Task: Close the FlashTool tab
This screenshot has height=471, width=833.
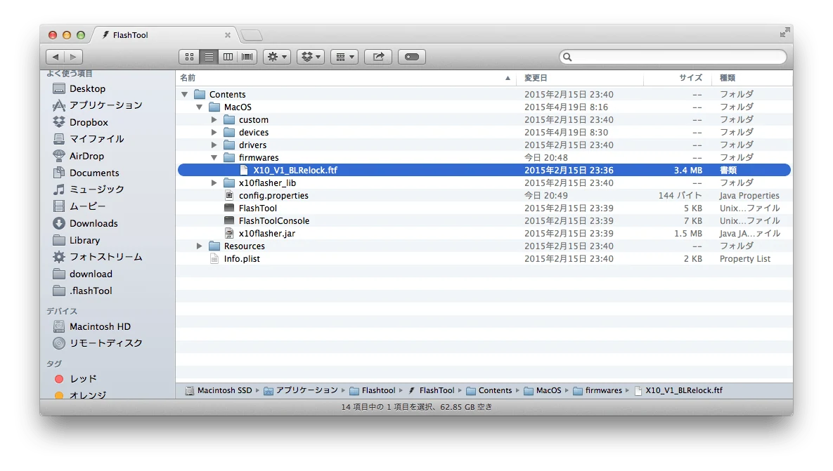Action: pyautogui.click(x=227, y=35)
